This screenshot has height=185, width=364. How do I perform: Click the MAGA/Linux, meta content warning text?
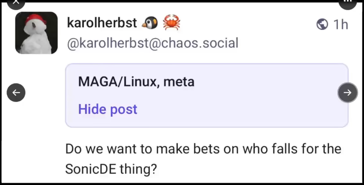136,82
